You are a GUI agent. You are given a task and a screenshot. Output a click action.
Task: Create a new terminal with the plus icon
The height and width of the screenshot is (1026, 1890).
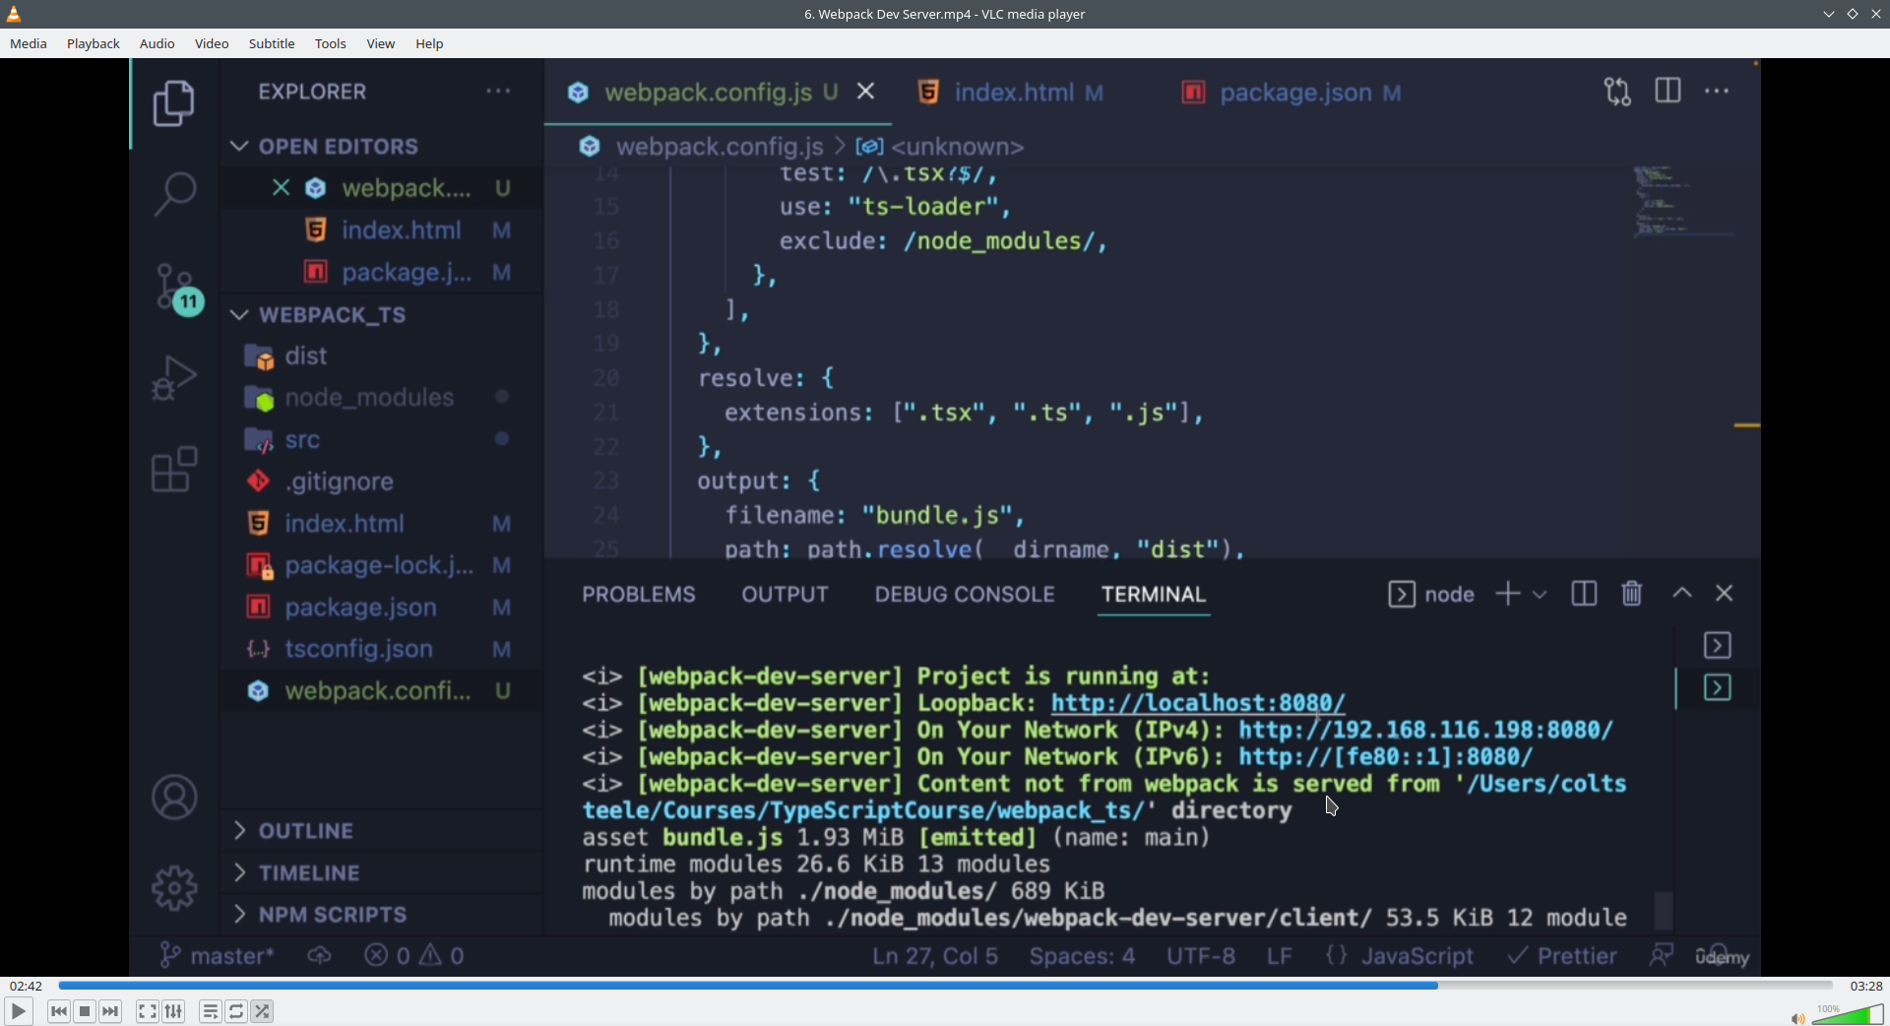click(1508, 594)
